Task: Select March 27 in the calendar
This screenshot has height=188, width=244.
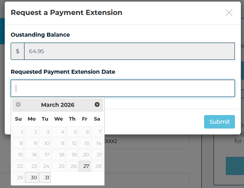Action: (84, 166)
